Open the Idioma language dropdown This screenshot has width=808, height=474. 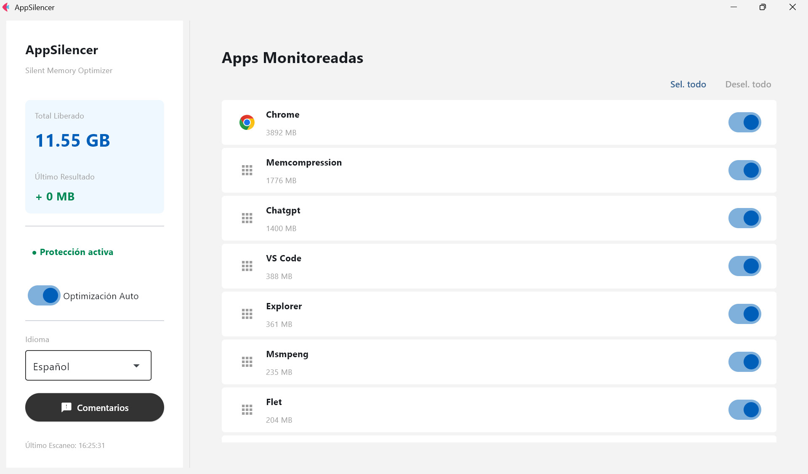(x=88, y=365)
